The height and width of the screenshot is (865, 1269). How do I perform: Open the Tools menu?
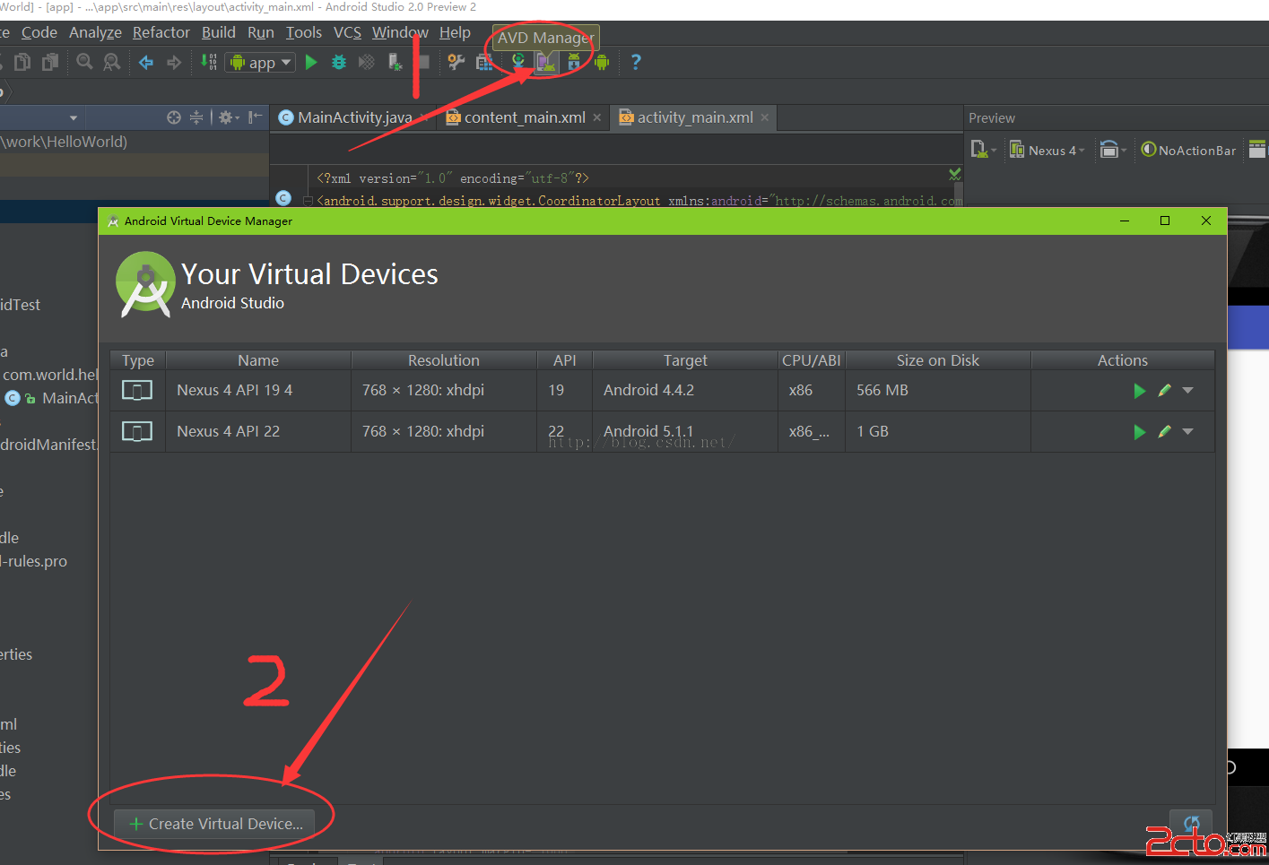304,32
